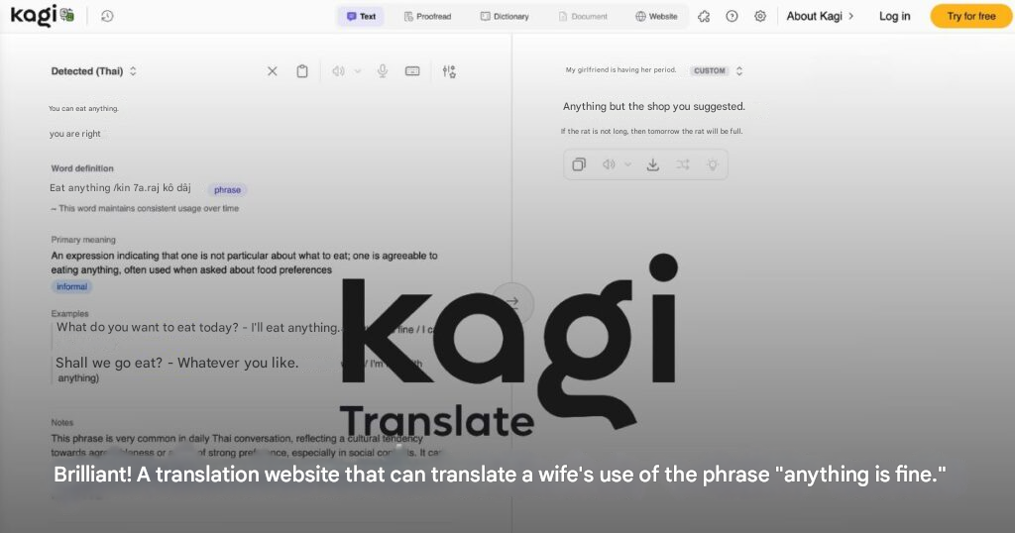Viewport: 1015px width, 533px height.
Task: Click the Try for free button
Action: (970, 16)
